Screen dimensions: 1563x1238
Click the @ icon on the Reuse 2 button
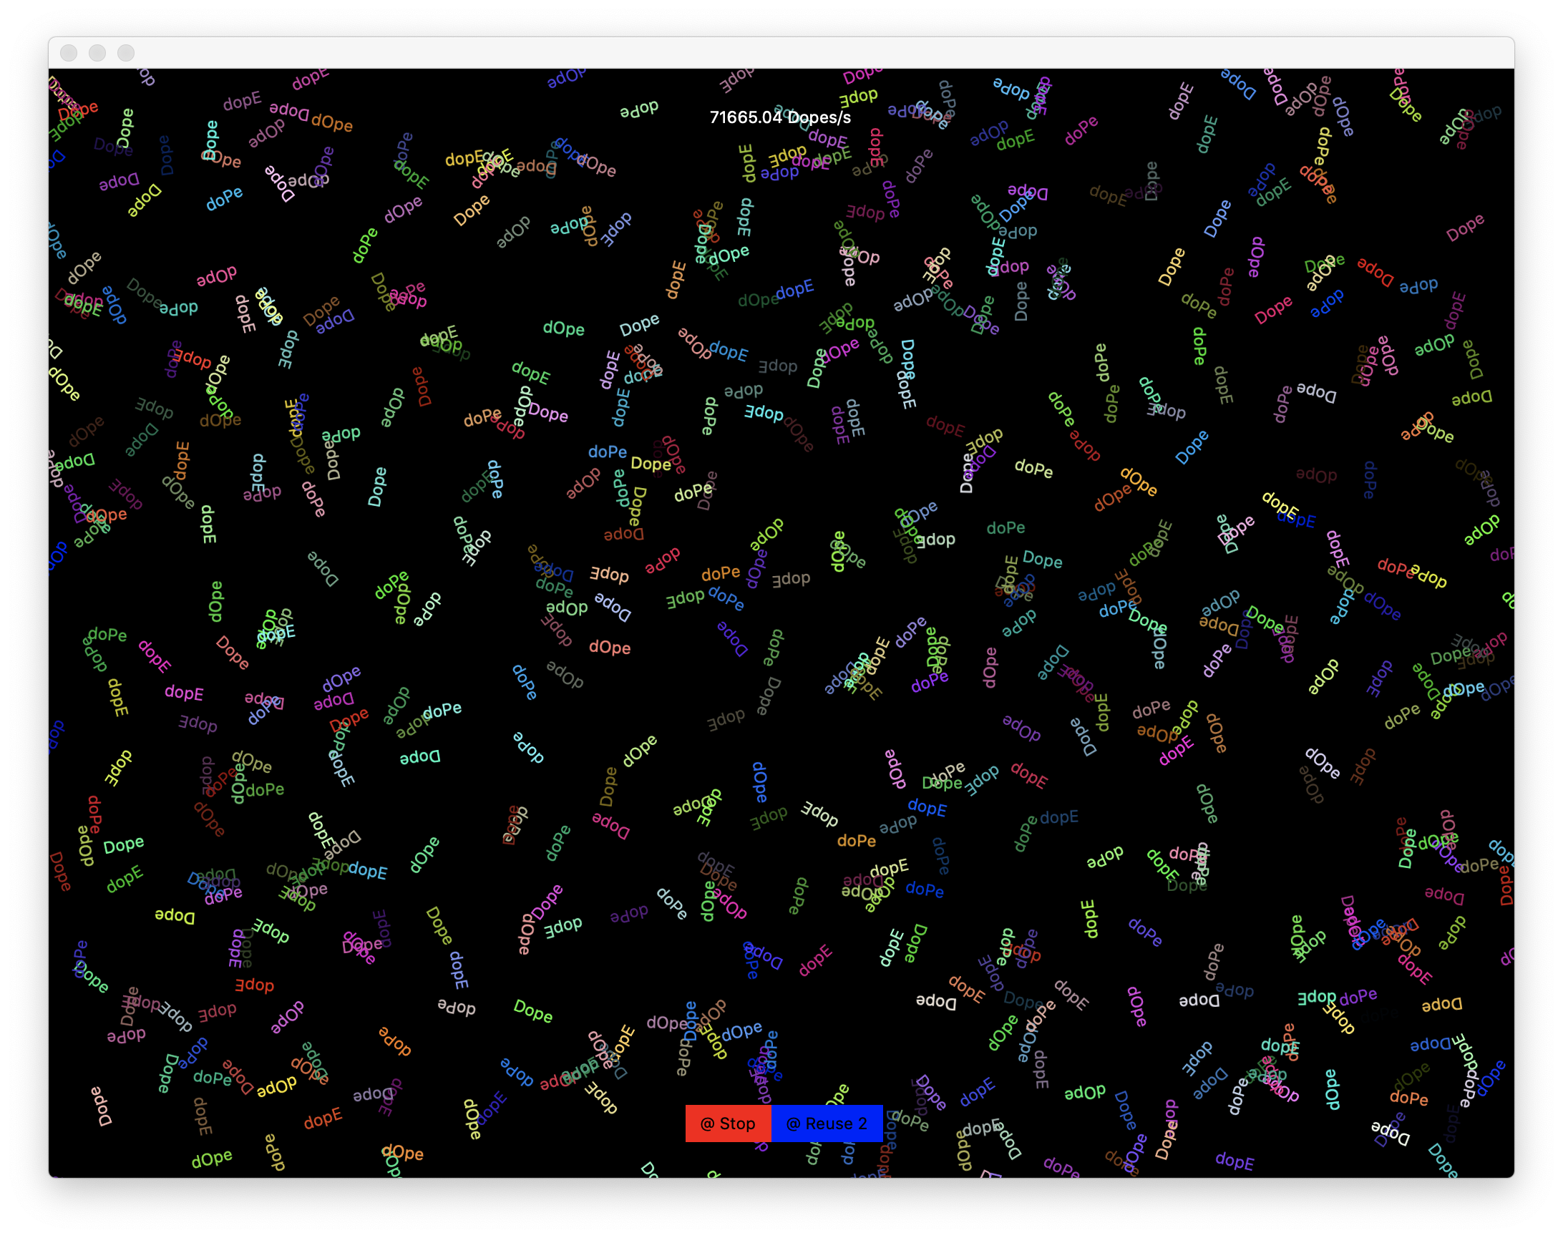pyautogui.click(x=794, y=1124)
